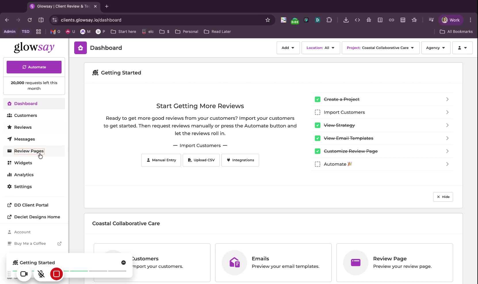This screenshot has width=478, height=284.
Task: Open the browser downloads icon
Action: click(346, 20)
